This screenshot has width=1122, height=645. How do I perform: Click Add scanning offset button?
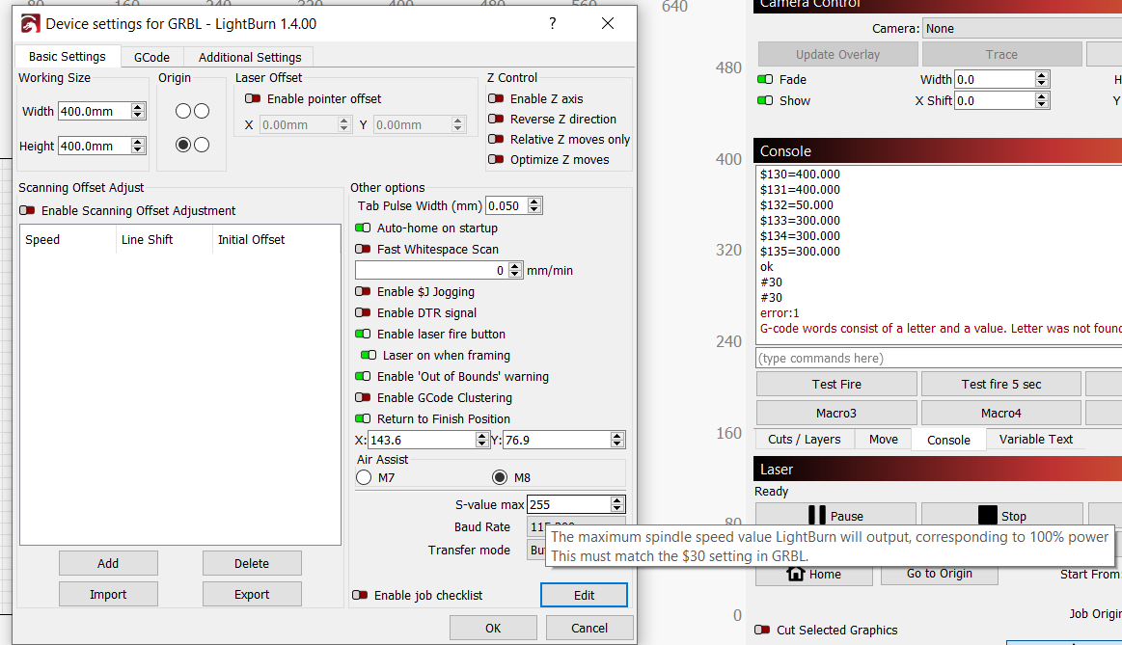tap(108, 563)
